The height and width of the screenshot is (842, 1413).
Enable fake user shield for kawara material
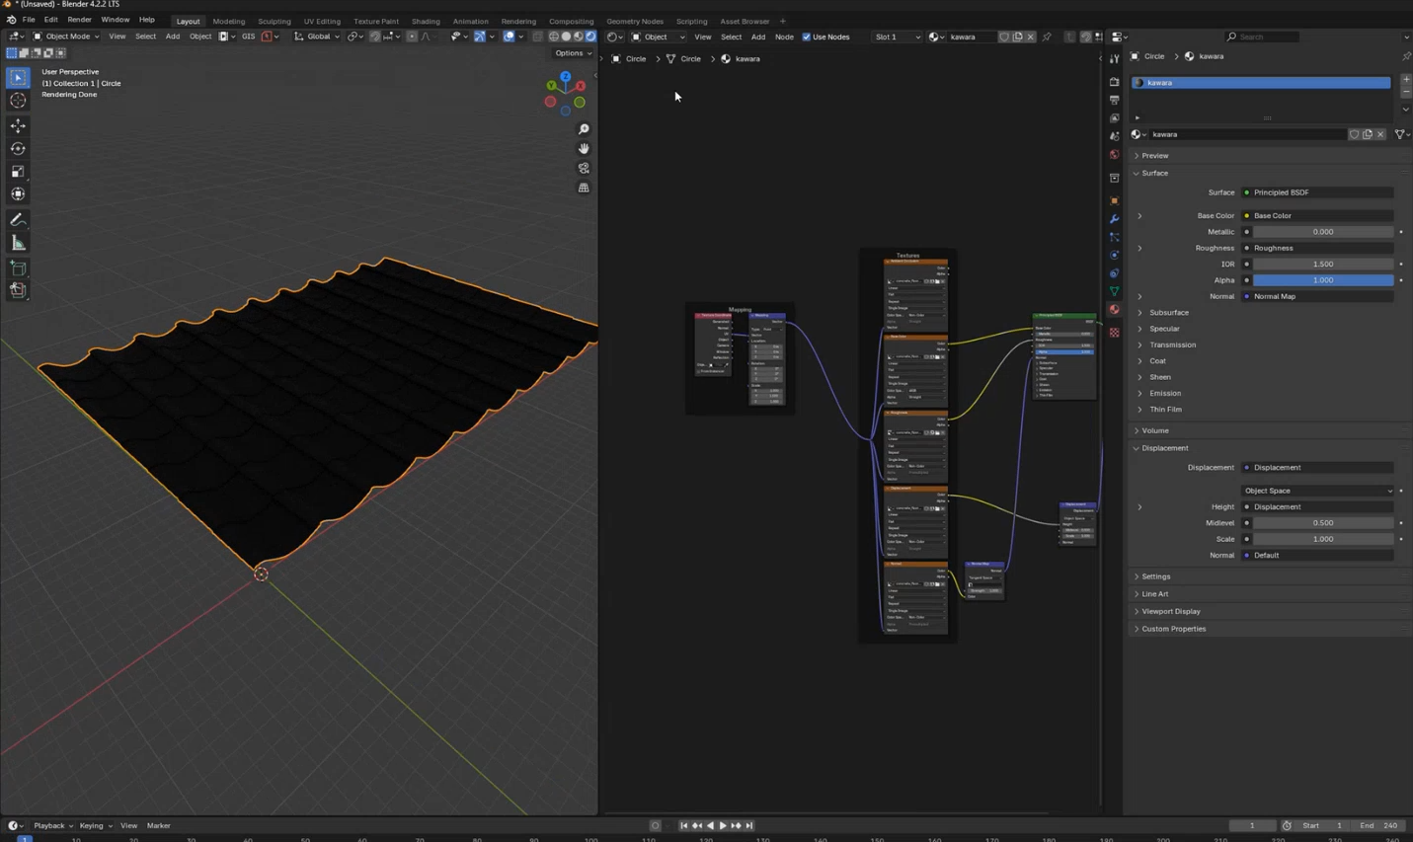pos(1004,37)
